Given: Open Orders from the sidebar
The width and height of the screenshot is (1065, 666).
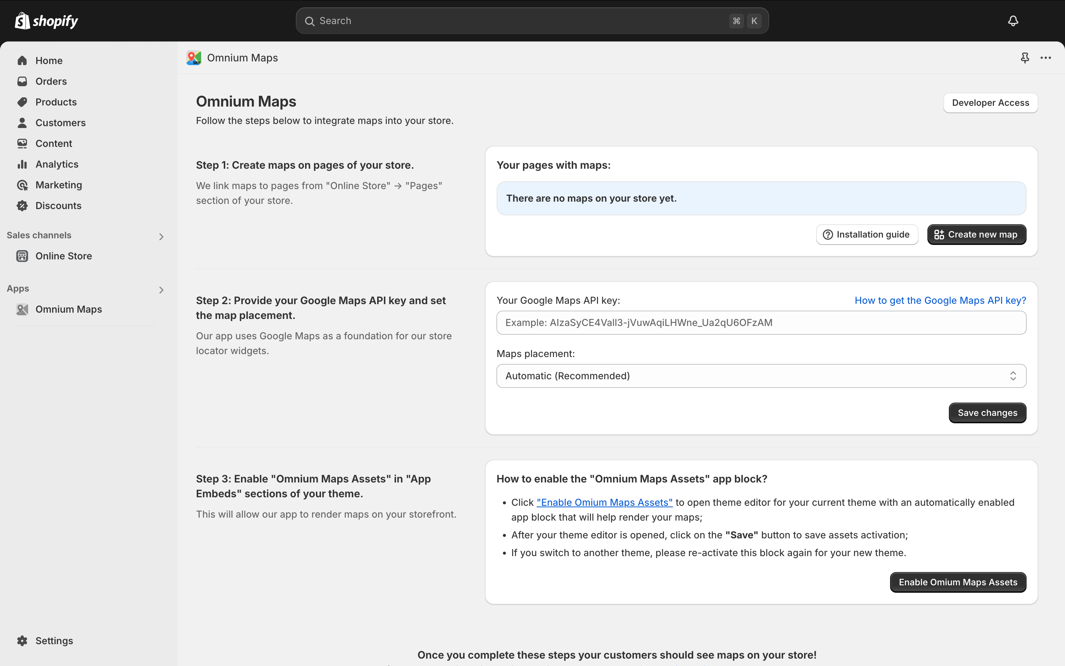Looking at the screenshot, I should click(51, 81).
